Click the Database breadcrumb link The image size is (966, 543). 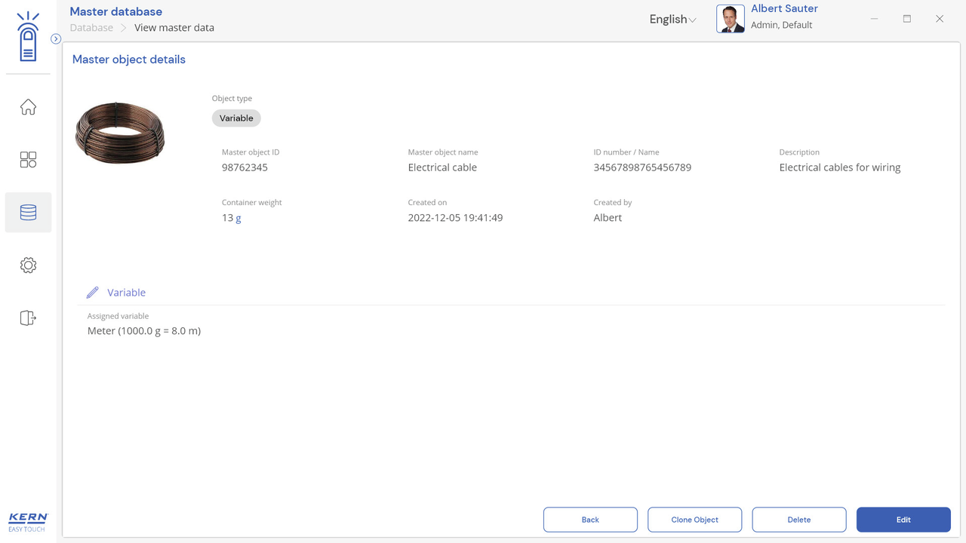[91, 28]
